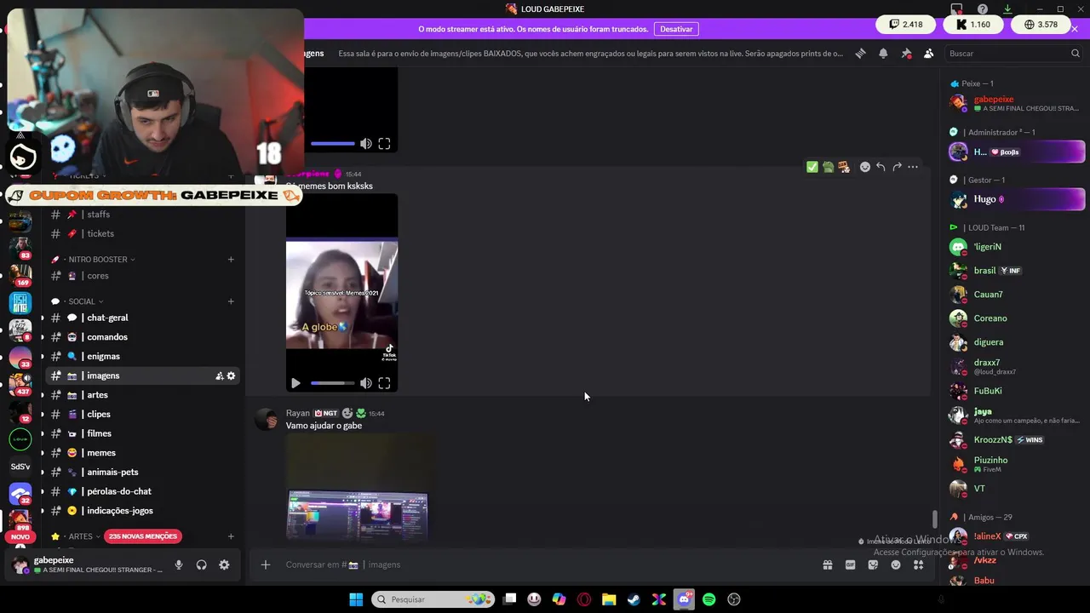Screen dimensions: 1090x613
Task: Open the gift Nitro icon
Action: click(x=827, y=564)
